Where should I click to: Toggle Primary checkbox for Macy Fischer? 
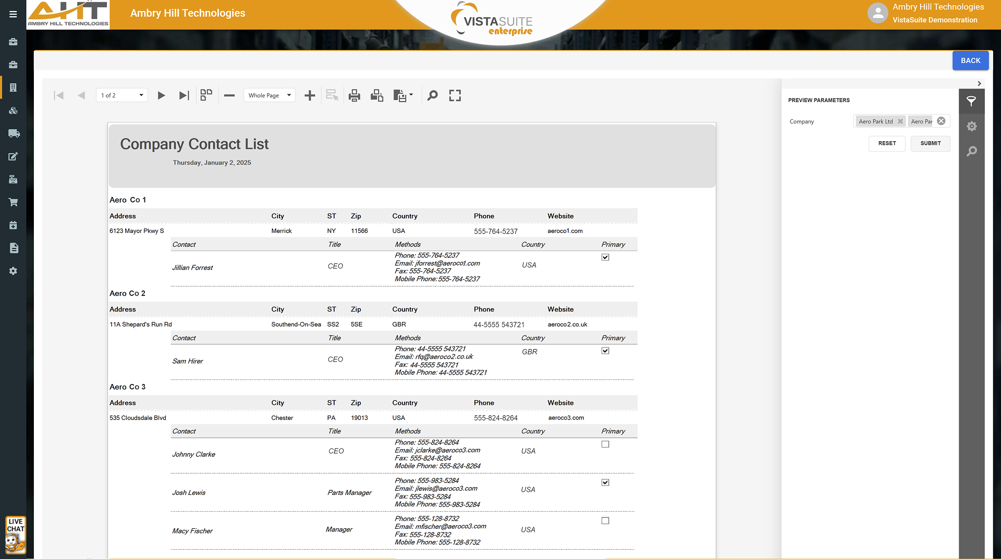[x=605, y=520]
